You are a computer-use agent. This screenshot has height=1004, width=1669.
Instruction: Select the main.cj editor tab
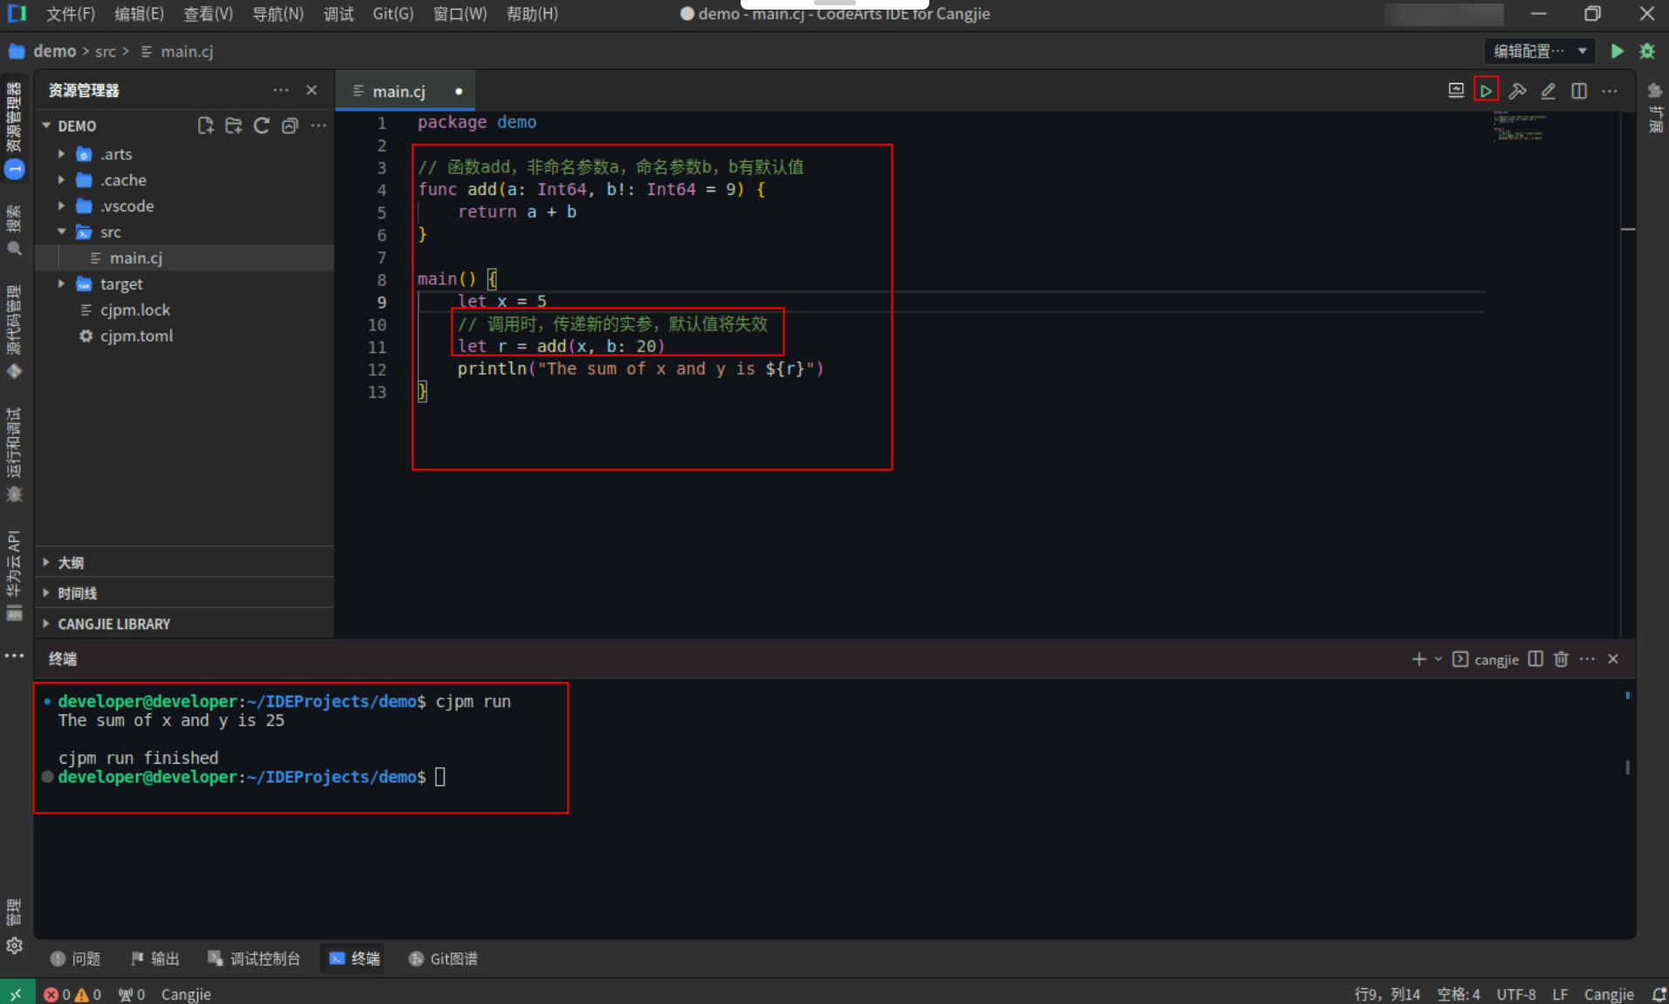(405, 91)
